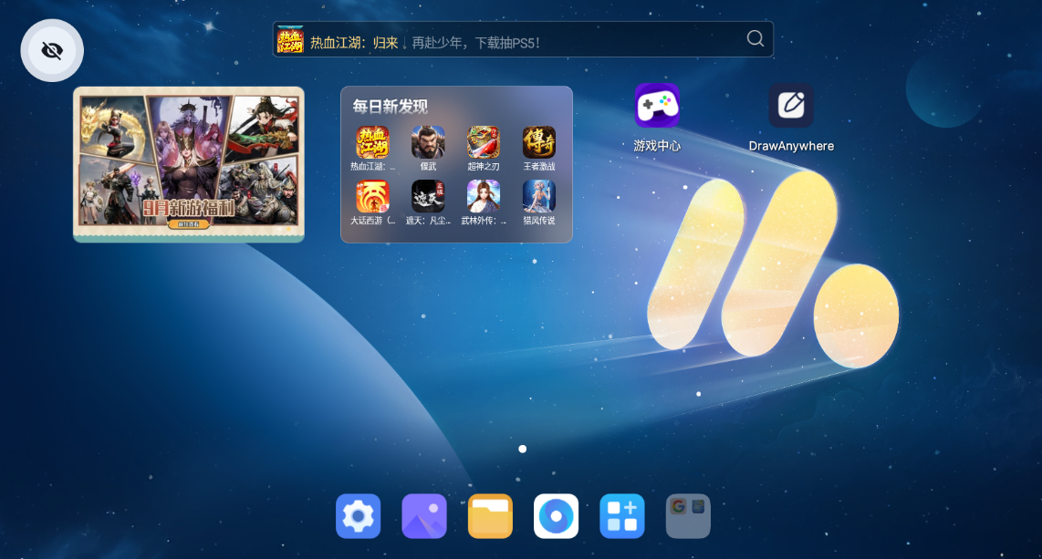Select the 猎风传说 game icon
1042x559 pixels.
click(x=537, y=196)
